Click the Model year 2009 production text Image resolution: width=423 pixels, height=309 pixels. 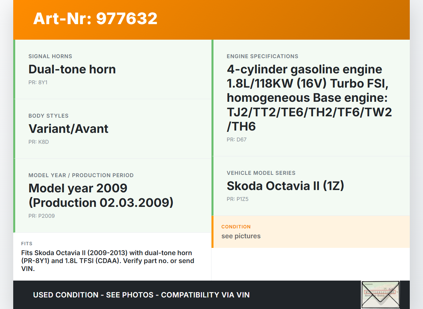coord(101,195)
